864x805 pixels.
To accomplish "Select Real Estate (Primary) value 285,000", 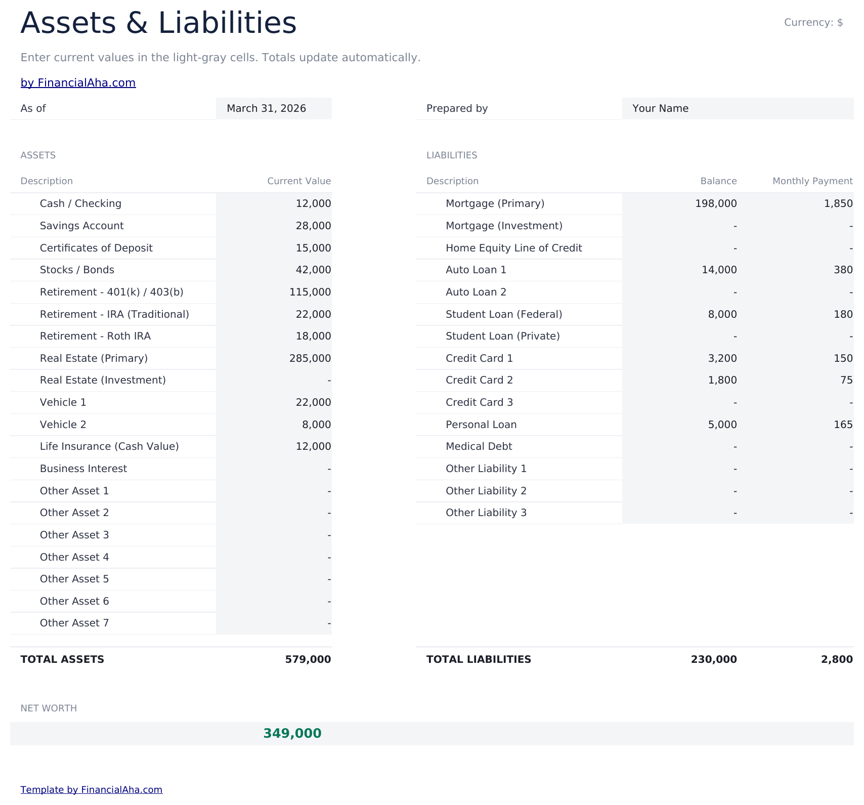I will coord(274,358).
